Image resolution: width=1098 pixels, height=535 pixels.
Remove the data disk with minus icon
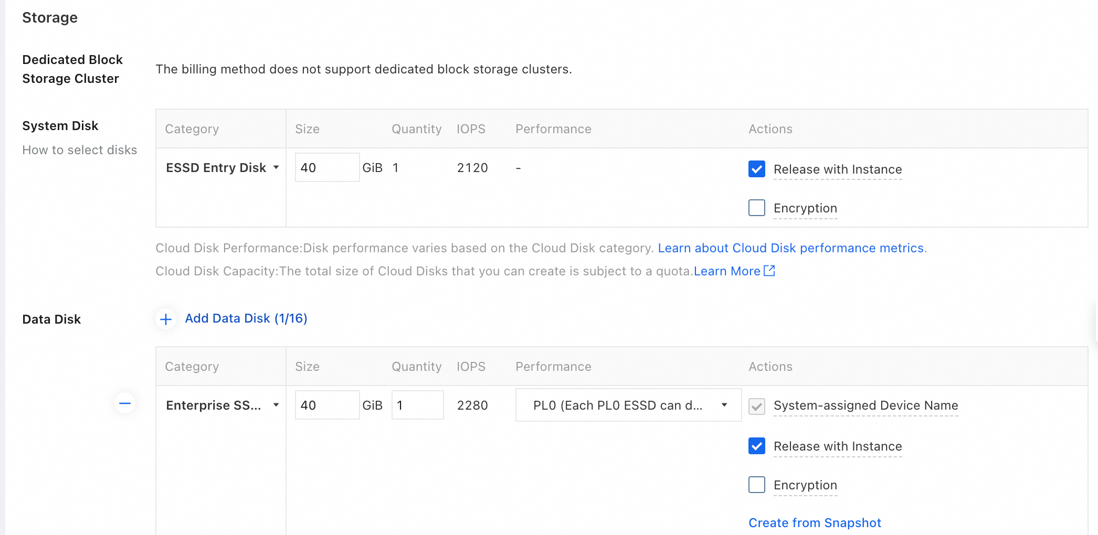click(125, 403)
